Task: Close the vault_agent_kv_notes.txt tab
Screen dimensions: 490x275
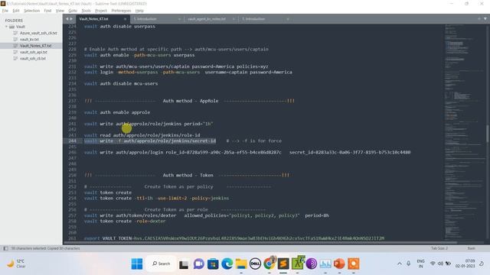Action: tap(234, 19)
